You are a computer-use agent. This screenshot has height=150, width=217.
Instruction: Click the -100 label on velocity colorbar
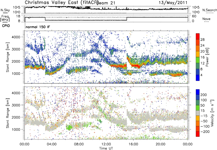click(x=205, y=126)
